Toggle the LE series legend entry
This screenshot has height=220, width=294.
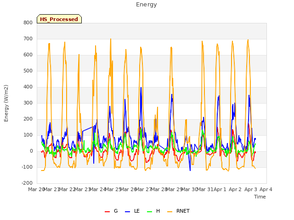pos(132,211)
